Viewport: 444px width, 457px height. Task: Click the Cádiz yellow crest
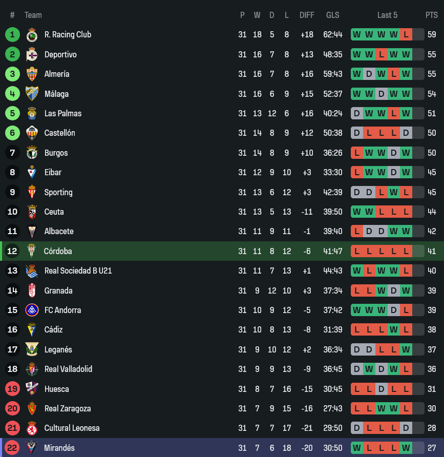click(32, 329)
